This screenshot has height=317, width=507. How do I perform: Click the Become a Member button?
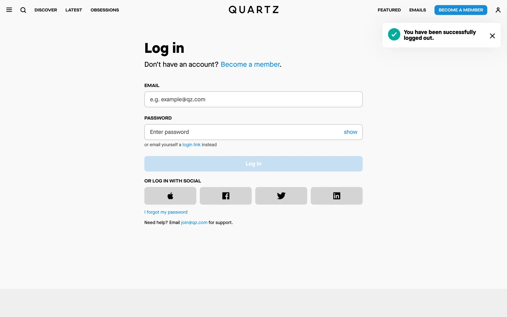(x=461, y=10)
